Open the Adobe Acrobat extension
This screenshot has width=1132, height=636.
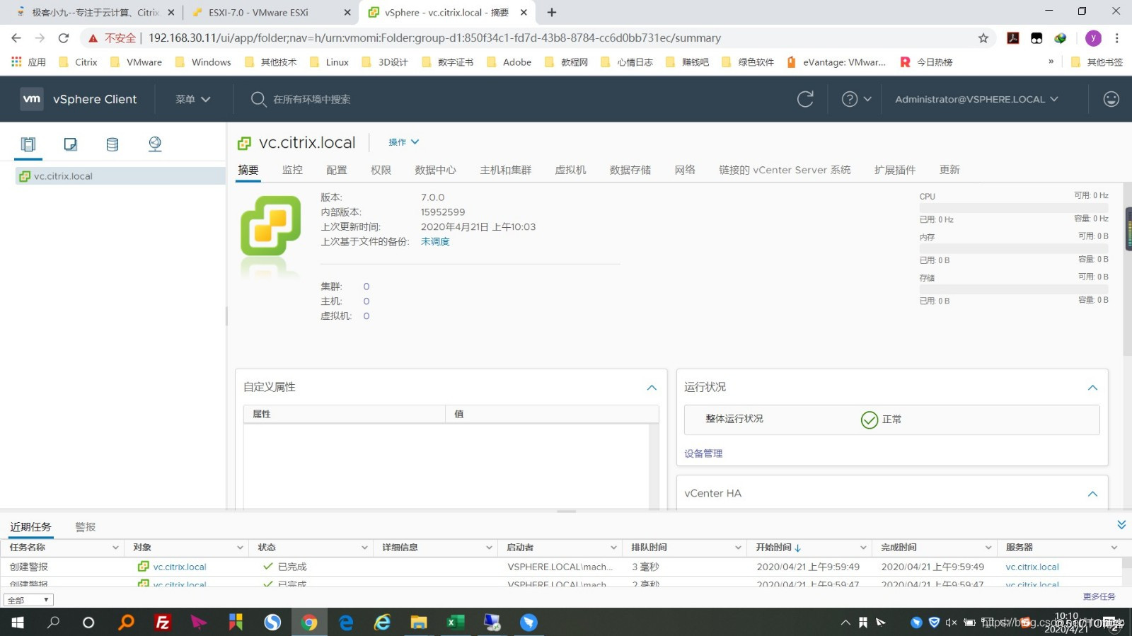click(1013, 38)
